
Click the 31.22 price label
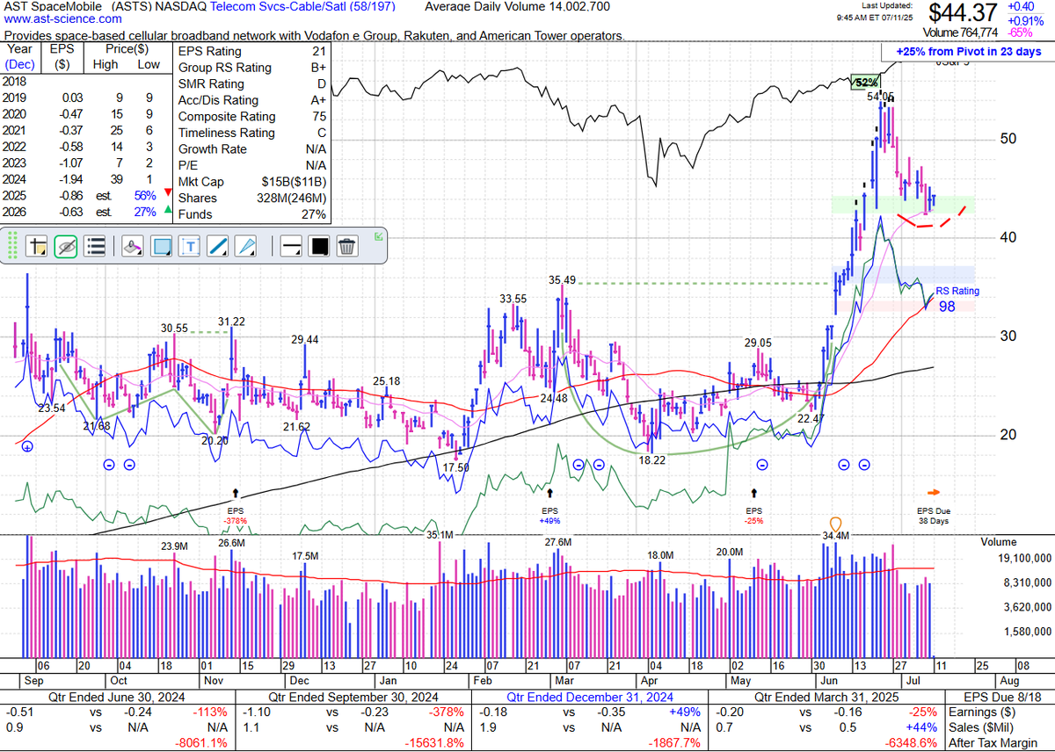(x=231, y=322)
